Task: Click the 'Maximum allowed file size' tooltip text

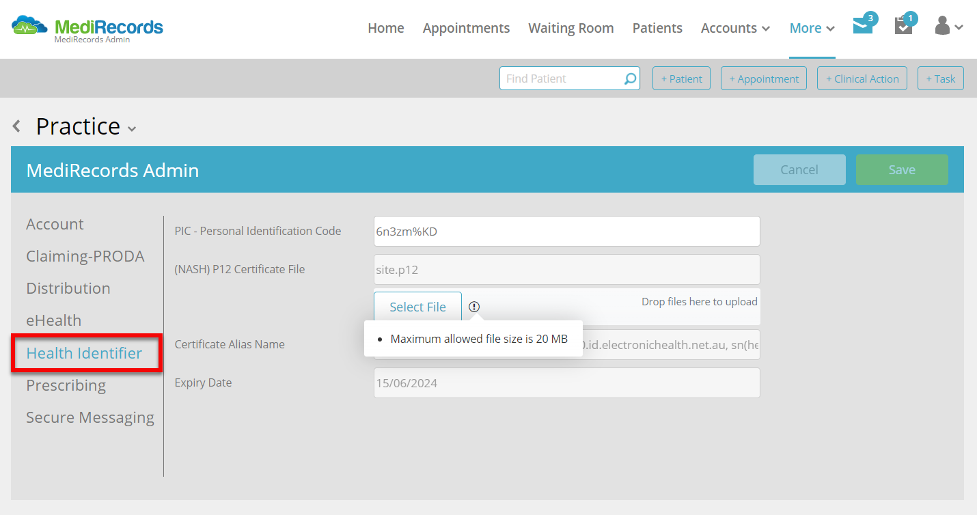Action: point(479,339)
